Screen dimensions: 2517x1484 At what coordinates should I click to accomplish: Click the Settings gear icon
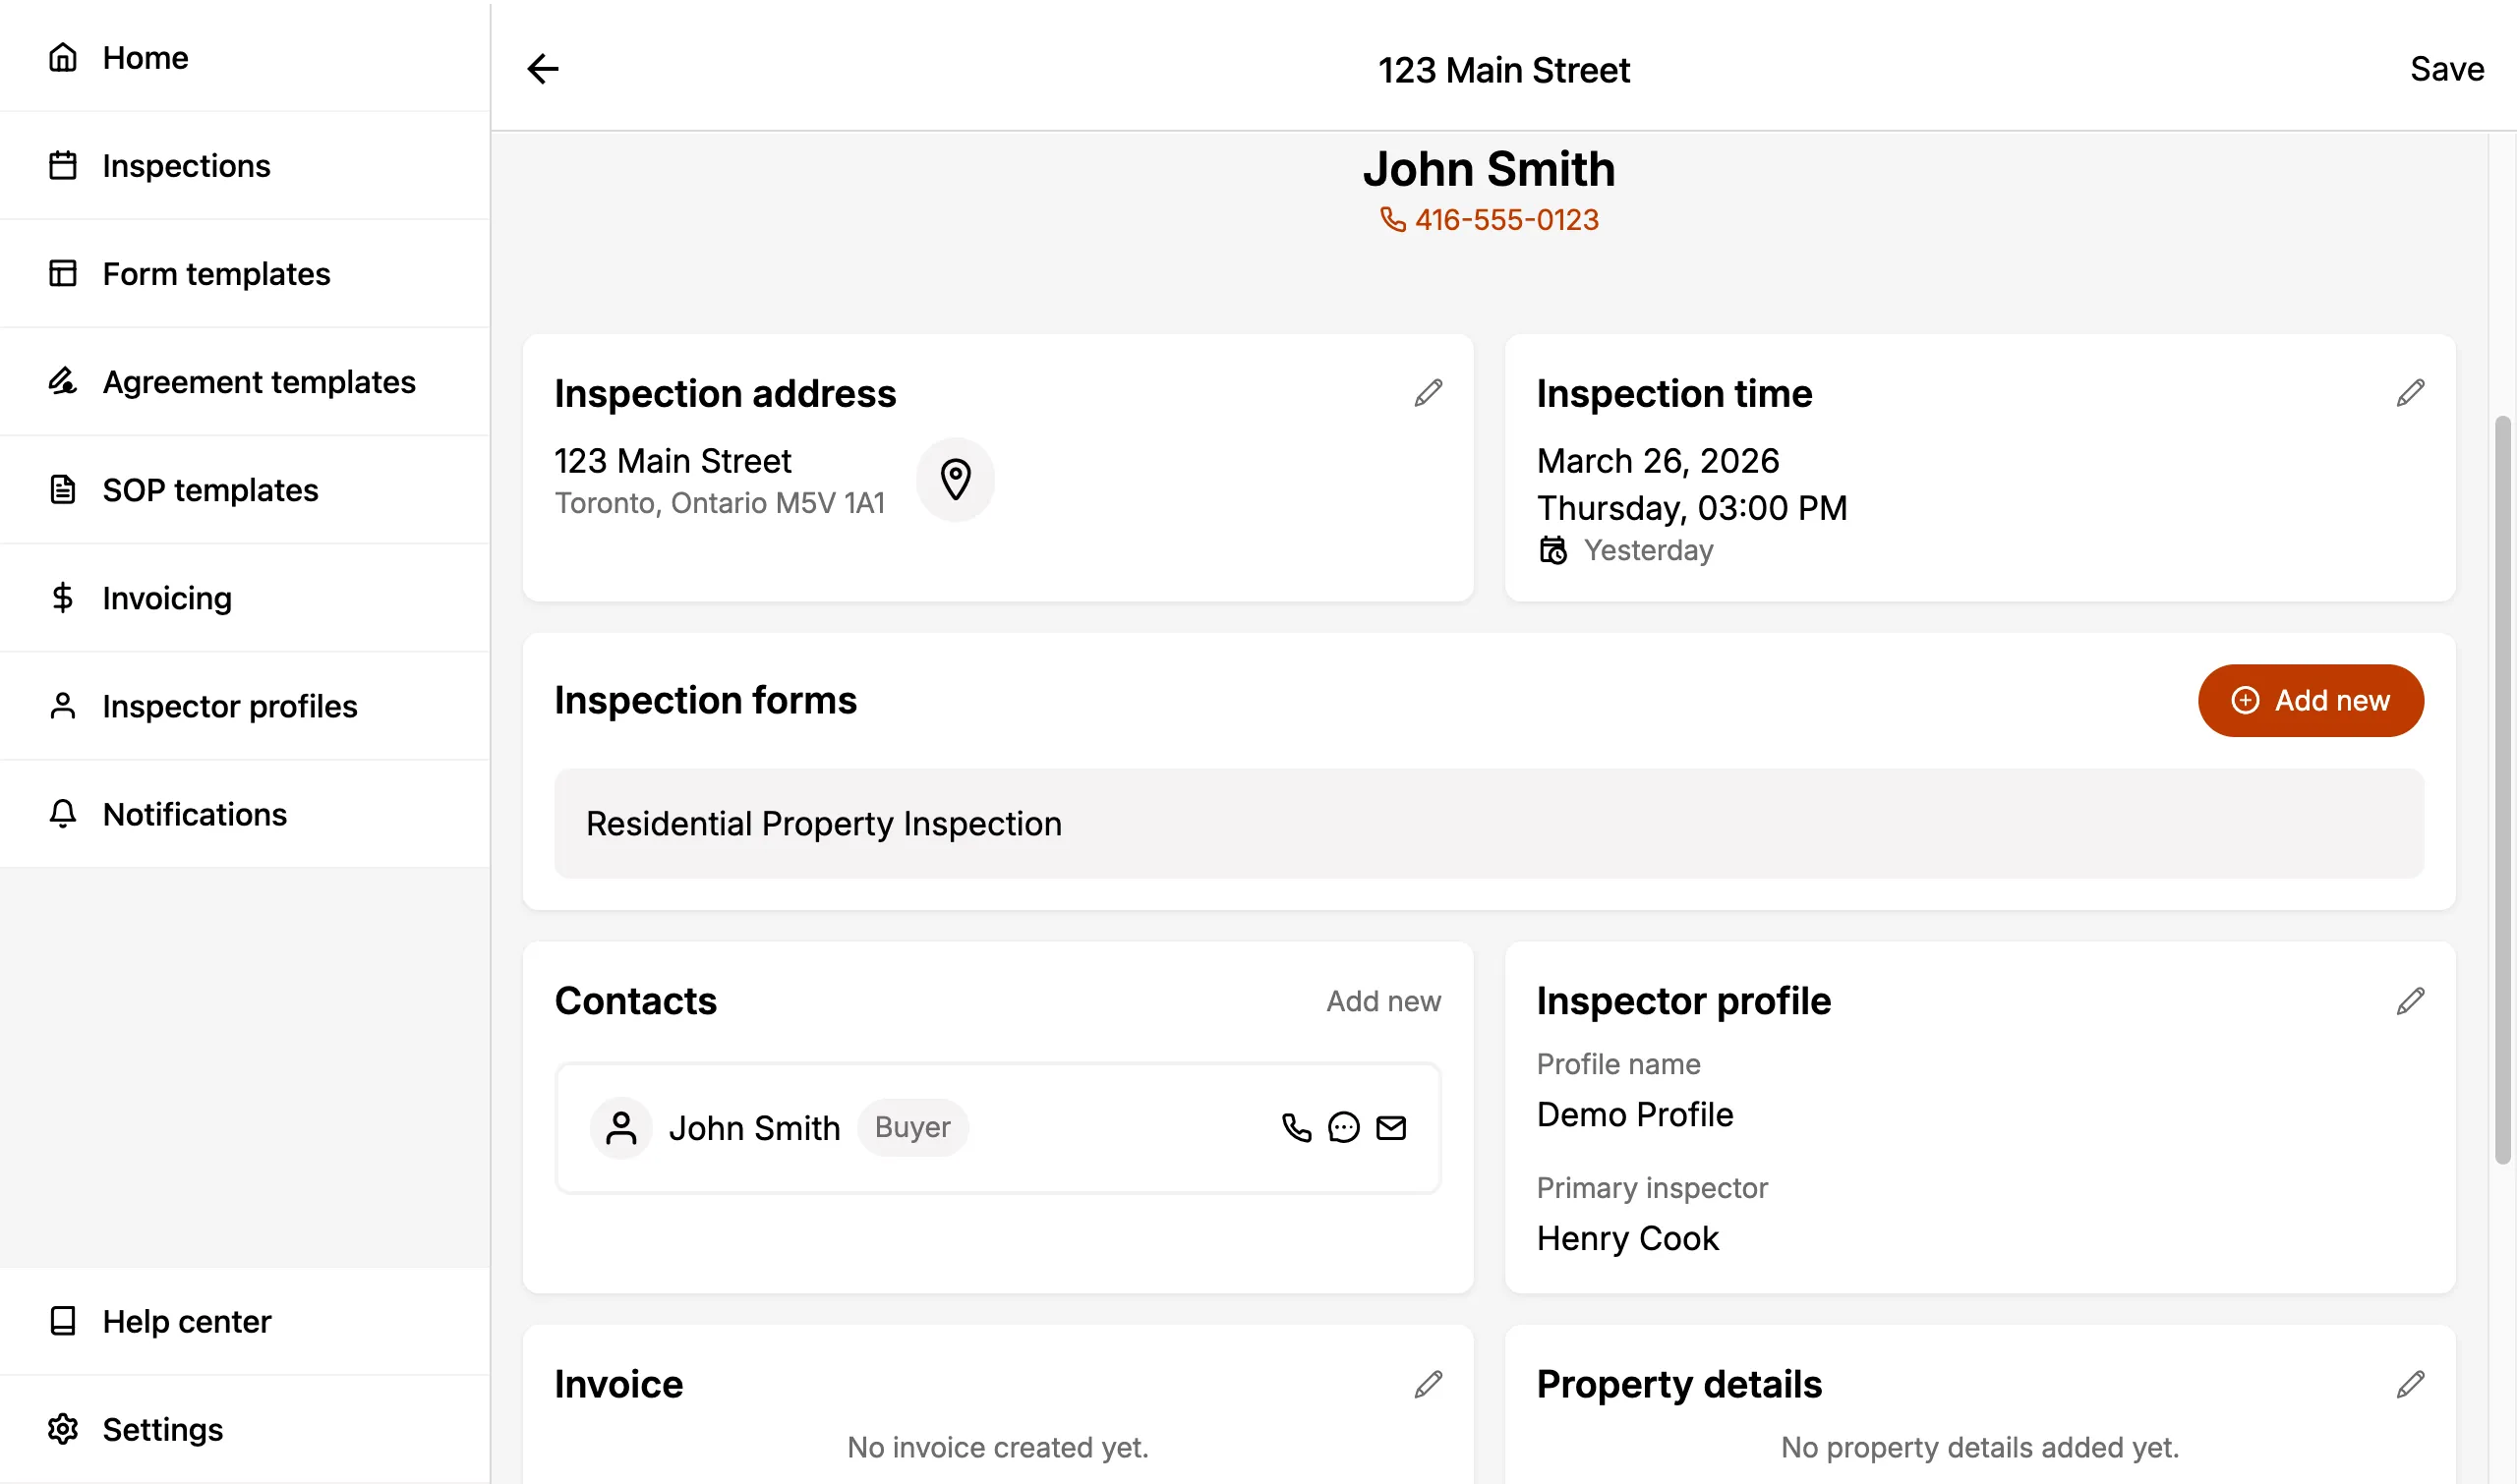click(x=62, y=1429)
